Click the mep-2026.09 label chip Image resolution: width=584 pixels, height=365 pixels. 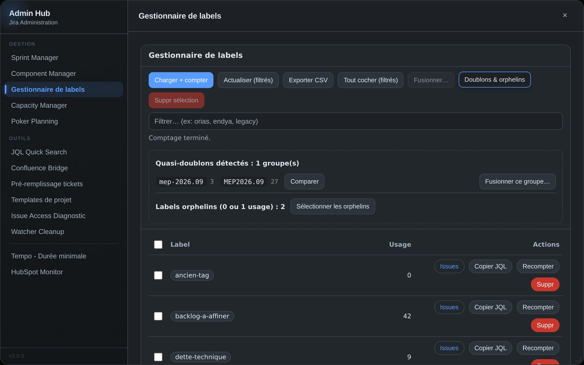181,182
